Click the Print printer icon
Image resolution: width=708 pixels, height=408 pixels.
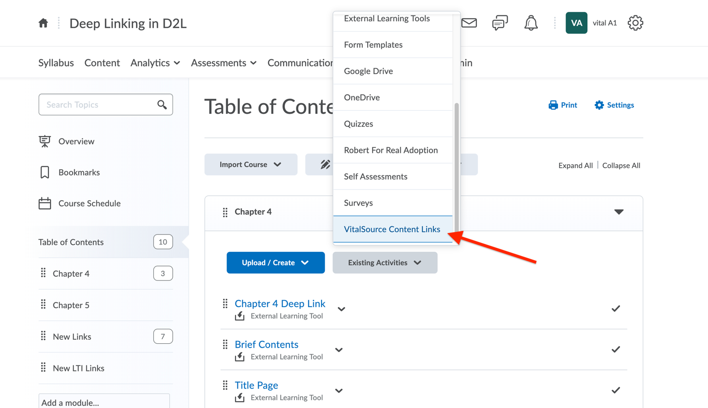coord(553,105)
